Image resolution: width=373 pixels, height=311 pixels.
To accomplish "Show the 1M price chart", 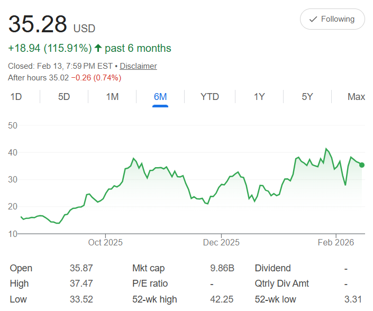I will (x=112, y=97).
